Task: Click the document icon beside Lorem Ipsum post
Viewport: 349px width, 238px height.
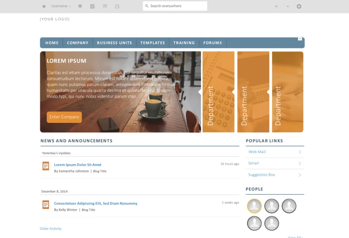Action: 46,166
